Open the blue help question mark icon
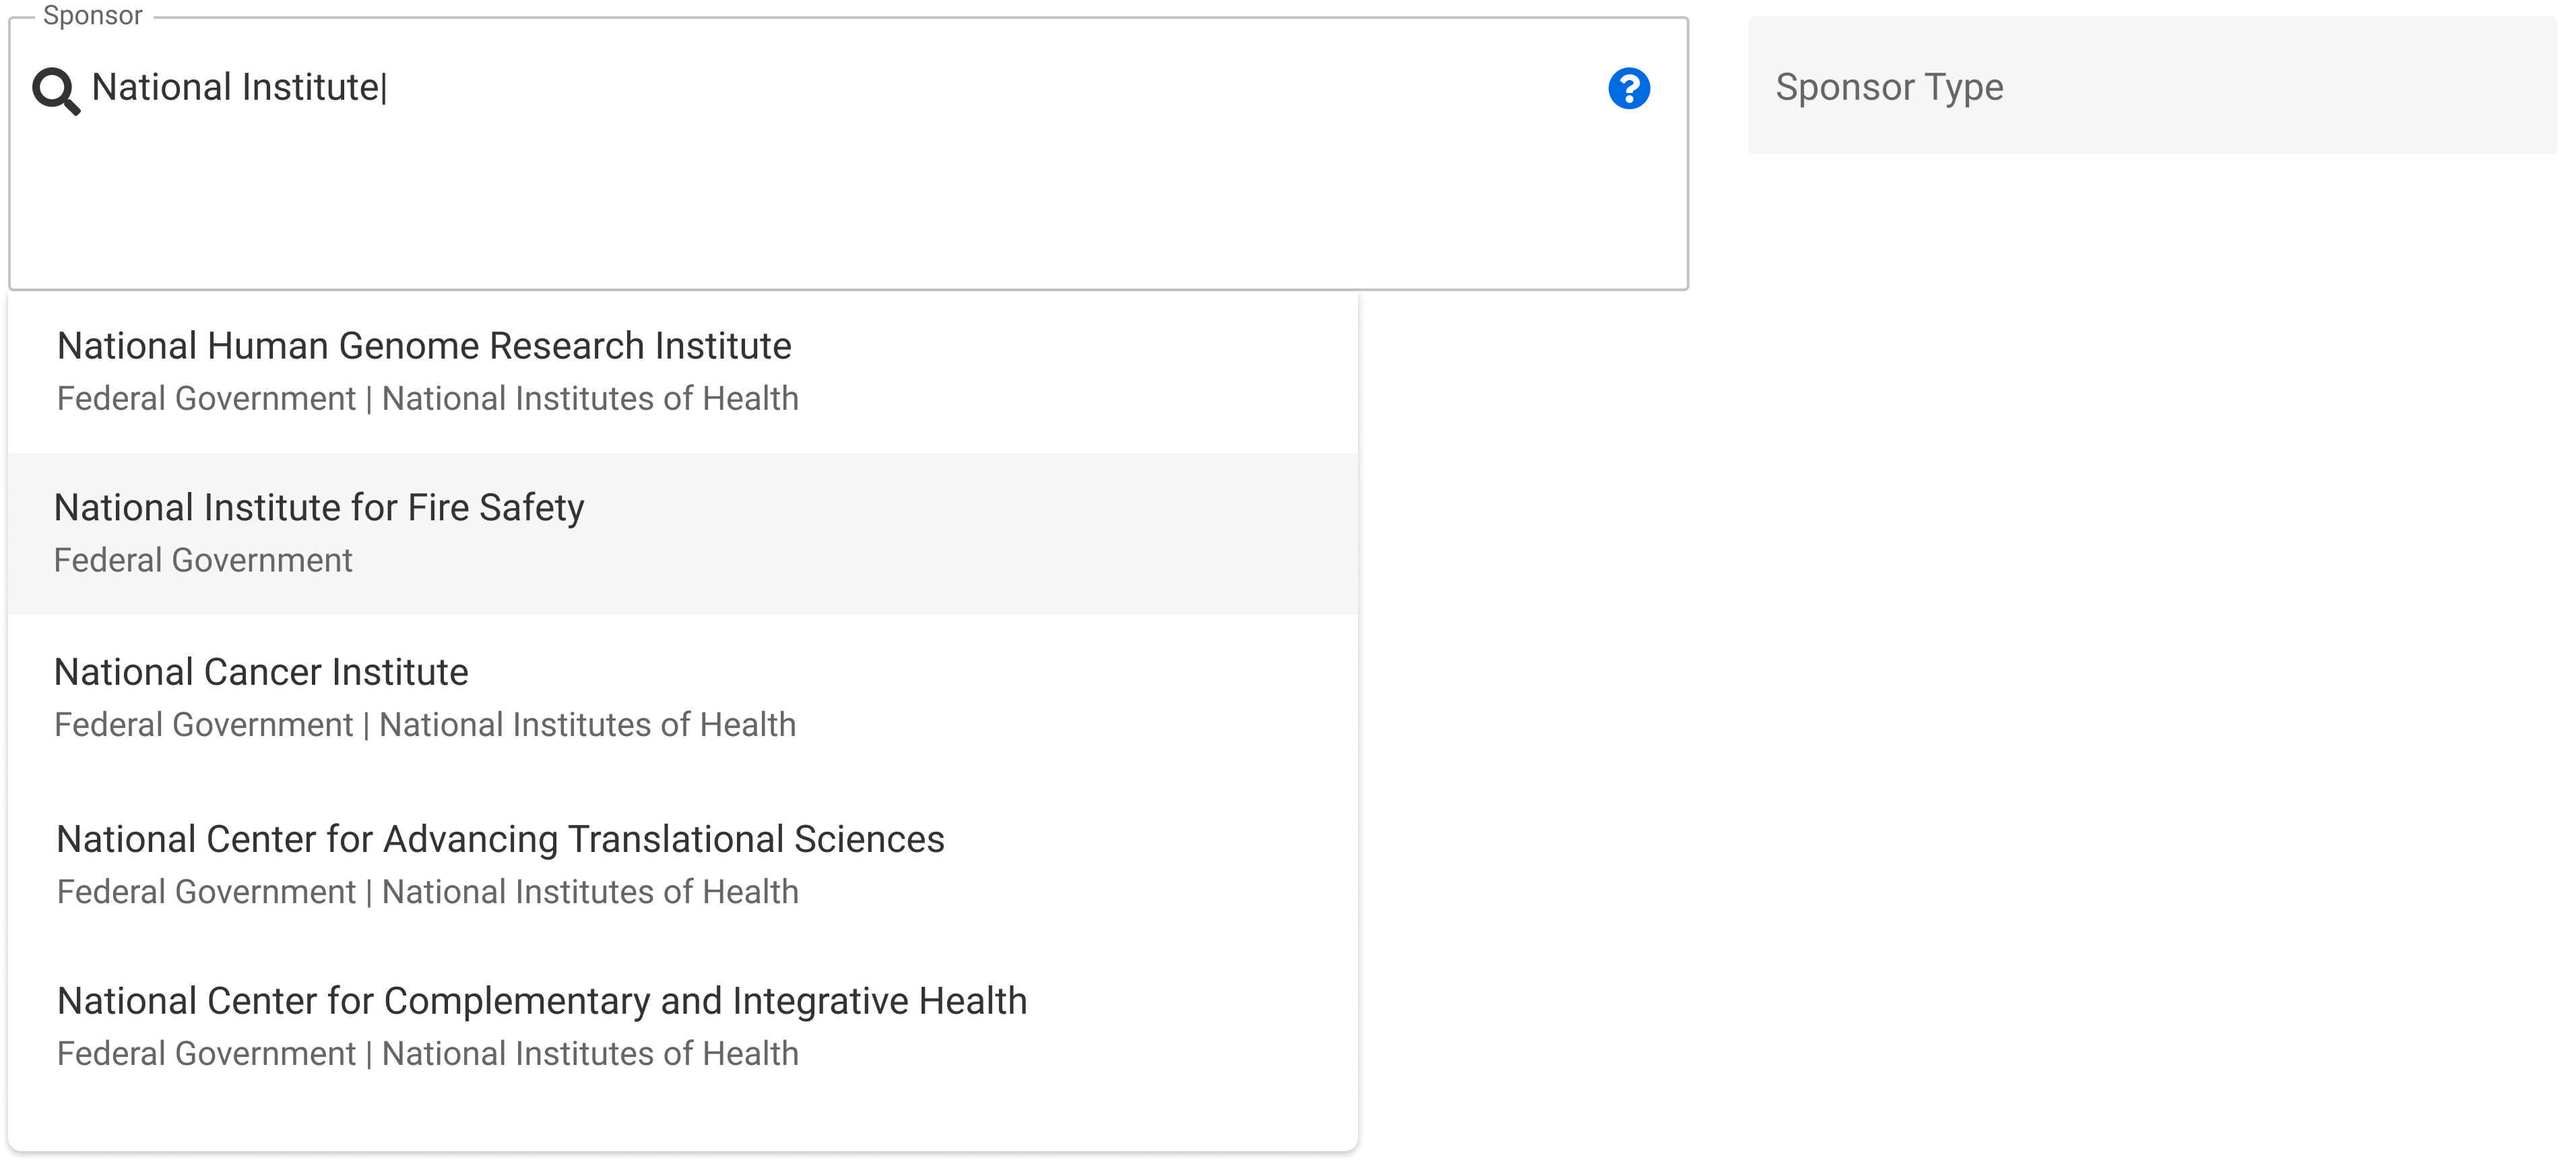2576x1162 pixels. [1628, 89]
